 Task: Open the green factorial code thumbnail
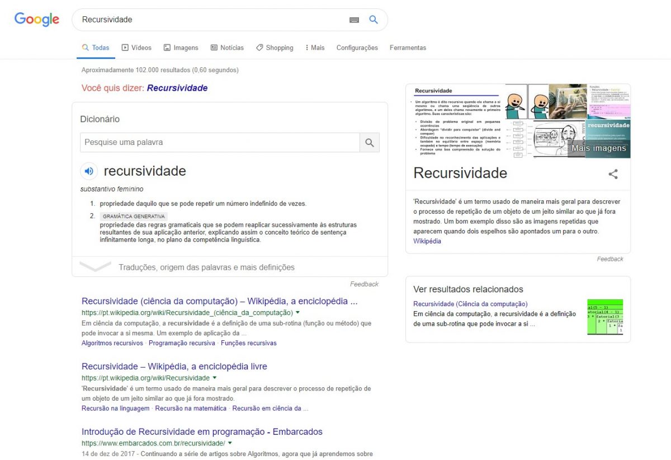[x=605, y=317]
